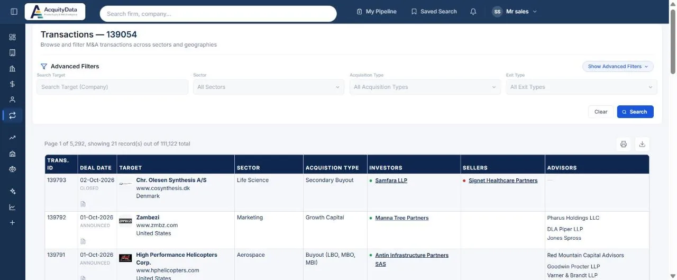Viewport: 677px width, 280px height.
Task: Focus the global search firm field
Action: click(218, 14)
